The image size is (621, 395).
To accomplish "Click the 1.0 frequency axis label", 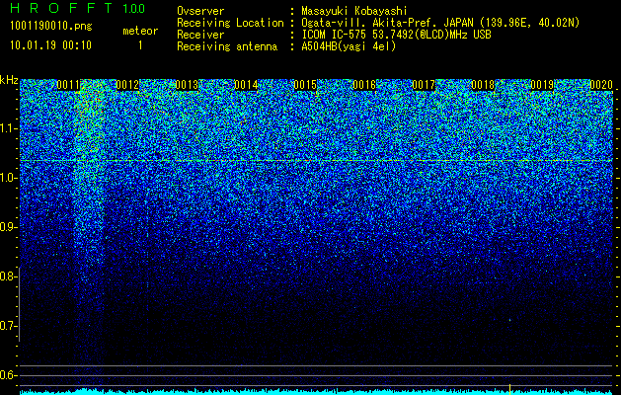I will [x=8, y=178].
